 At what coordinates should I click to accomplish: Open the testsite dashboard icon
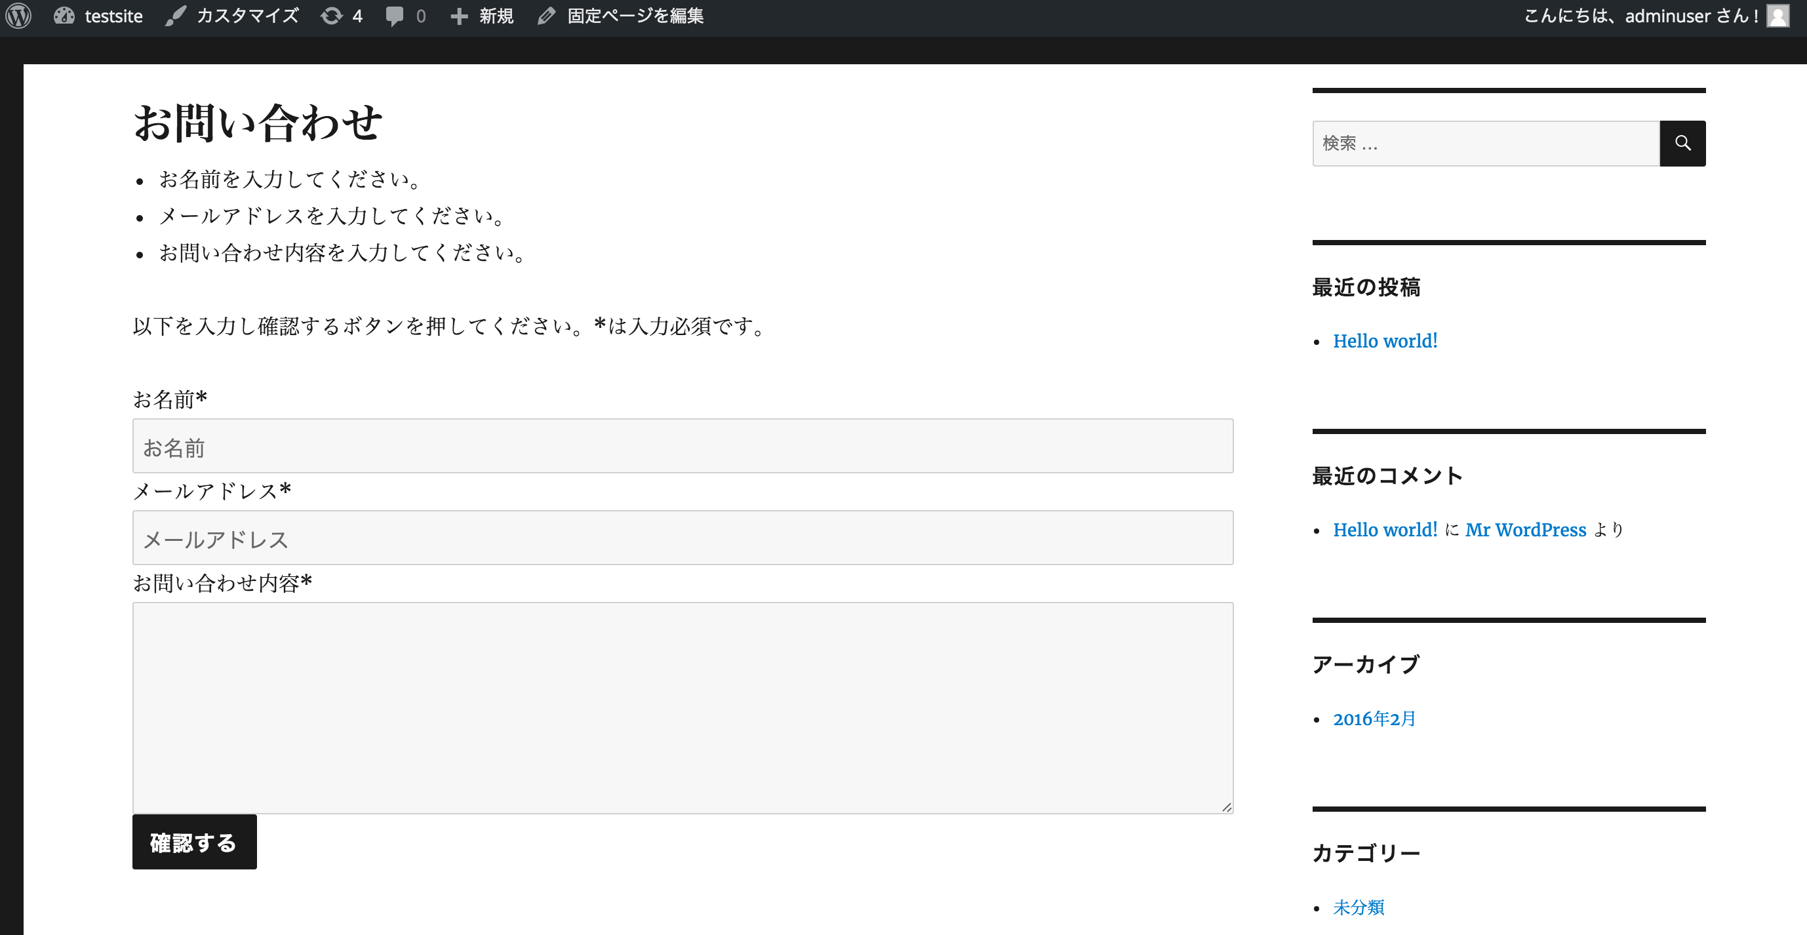tap(64, 16)
